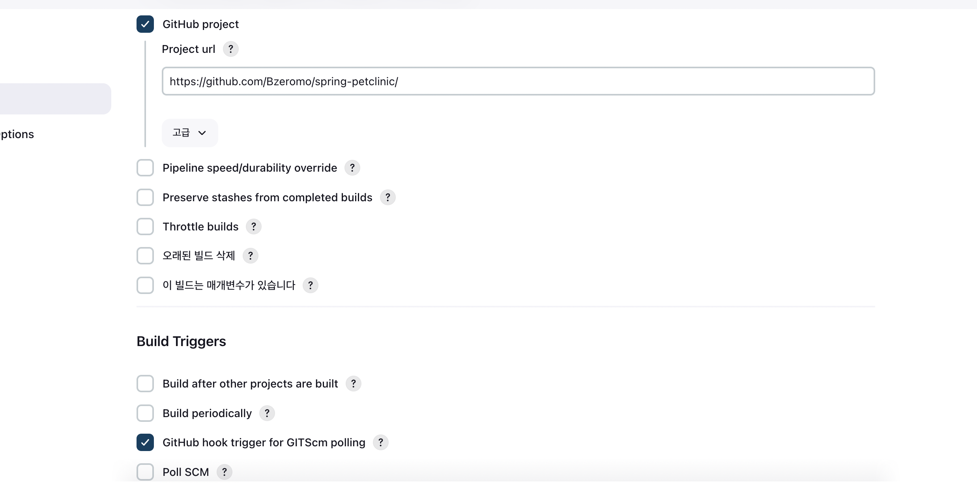Open help for GitHub hook trigger

[x=381, y=443]
